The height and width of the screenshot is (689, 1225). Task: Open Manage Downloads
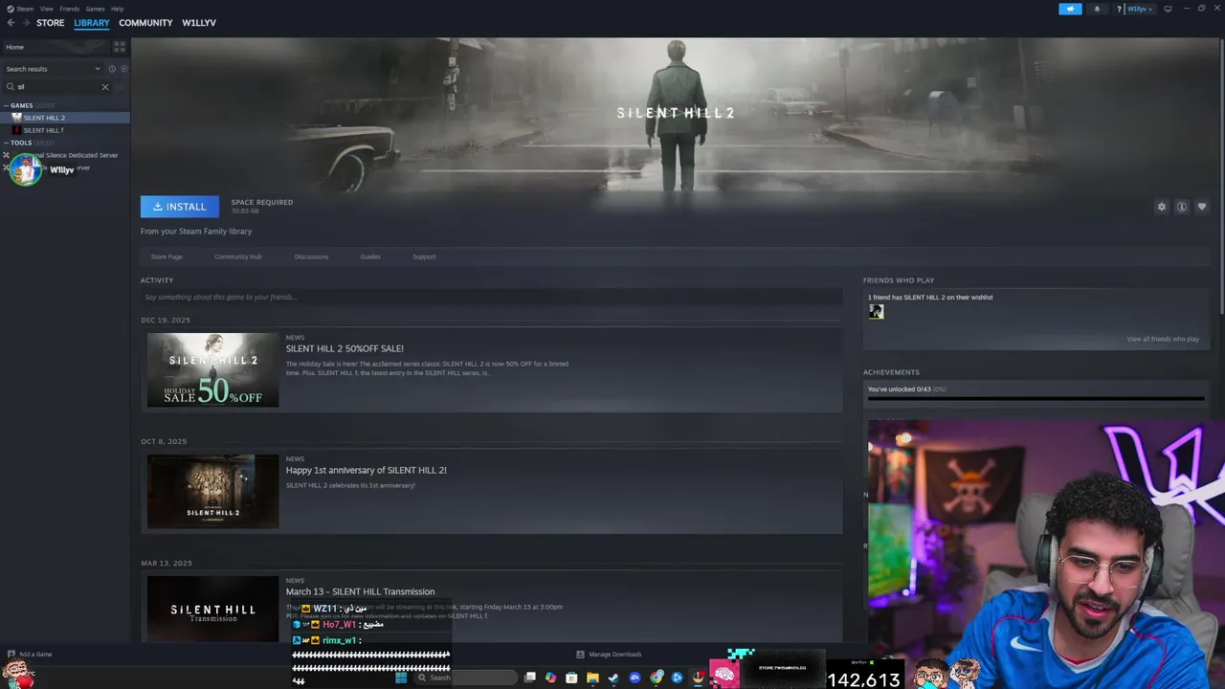pos(609,655)
